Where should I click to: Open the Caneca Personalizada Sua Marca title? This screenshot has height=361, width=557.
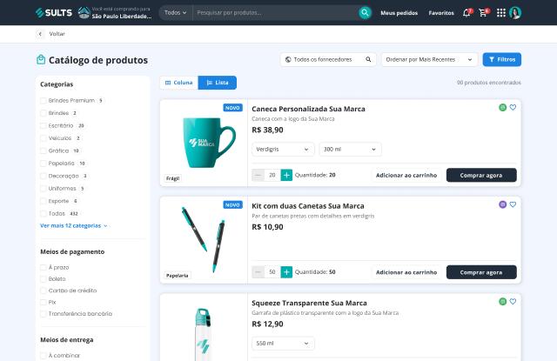[x=308, y=109]
